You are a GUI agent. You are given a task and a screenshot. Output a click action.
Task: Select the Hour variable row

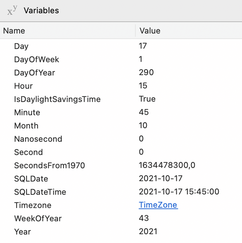coord(121,86)
